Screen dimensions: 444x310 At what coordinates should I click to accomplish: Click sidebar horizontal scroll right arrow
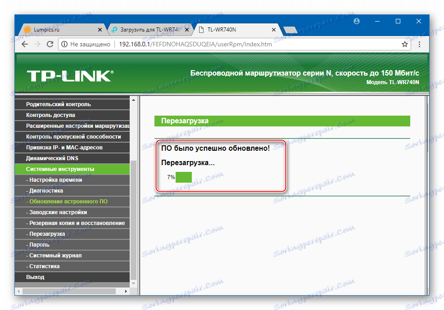tap(126, 291)
